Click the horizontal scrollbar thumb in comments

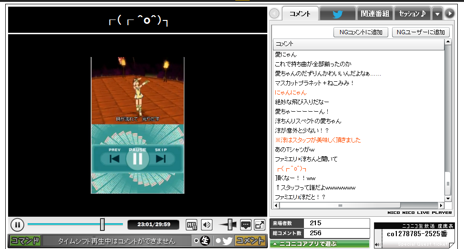pos(340,205)
